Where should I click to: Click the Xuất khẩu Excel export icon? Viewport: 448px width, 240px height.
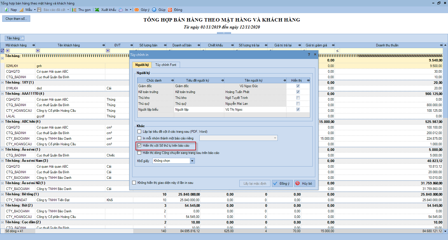(97, 10)
